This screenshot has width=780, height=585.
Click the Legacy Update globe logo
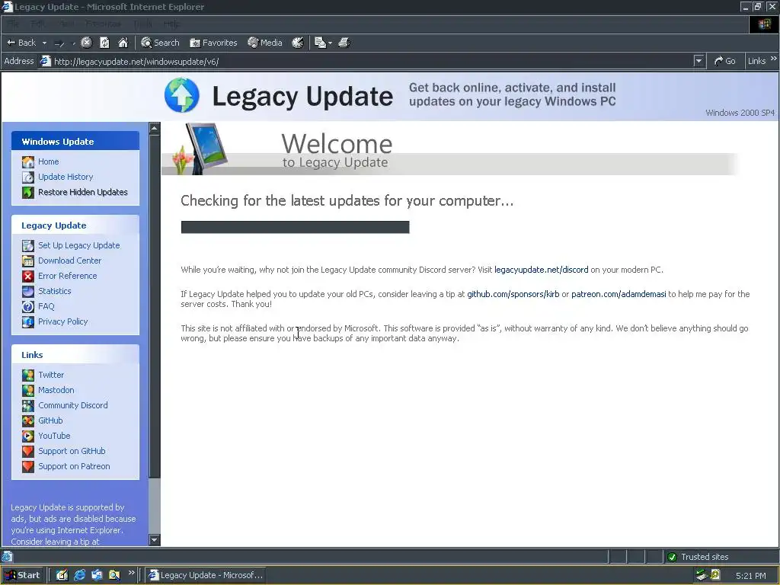181,95
